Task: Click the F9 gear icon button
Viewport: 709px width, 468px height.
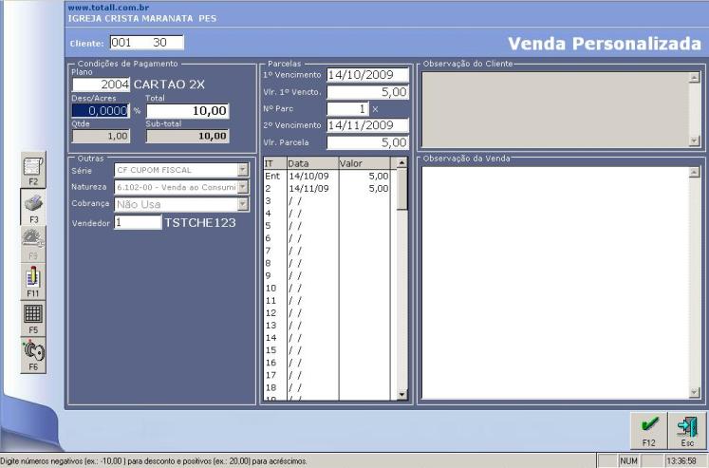Action: pyautogui.click(x=33, y=244)
